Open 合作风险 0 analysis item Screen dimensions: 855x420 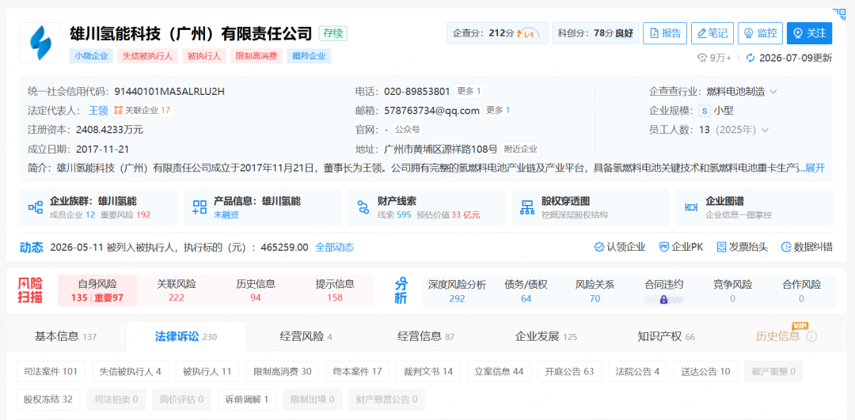click(801, 291)
